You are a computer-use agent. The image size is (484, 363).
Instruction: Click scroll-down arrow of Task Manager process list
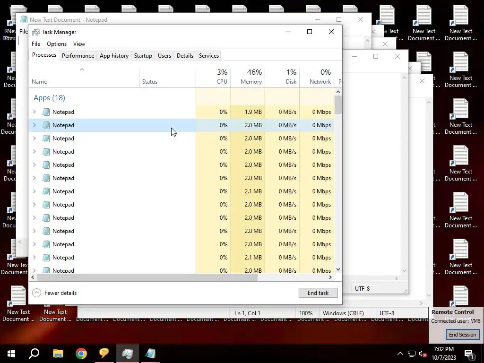point(338,269)
